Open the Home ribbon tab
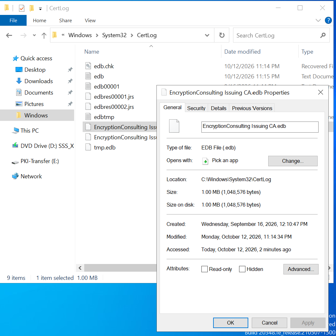Screen dimensions: 336x336 (40, 20)
